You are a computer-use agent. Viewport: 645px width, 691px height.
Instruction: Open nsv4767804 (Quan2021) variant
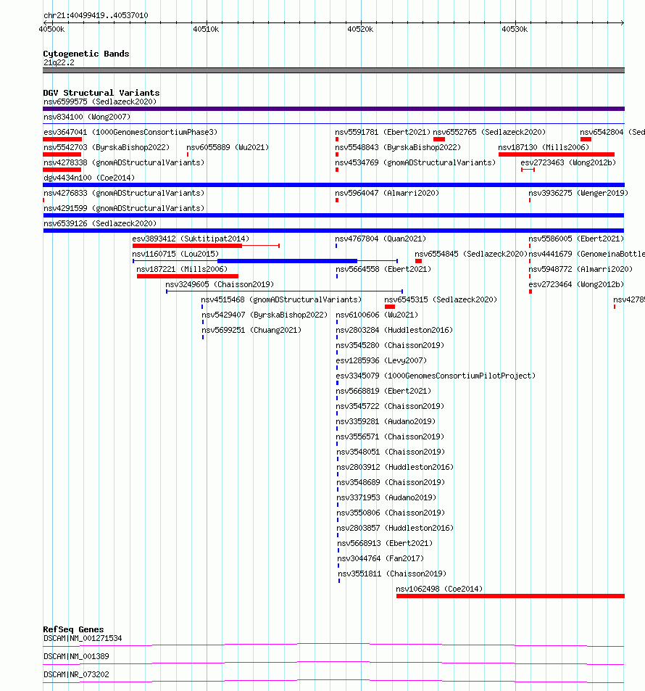click(380, 239)
